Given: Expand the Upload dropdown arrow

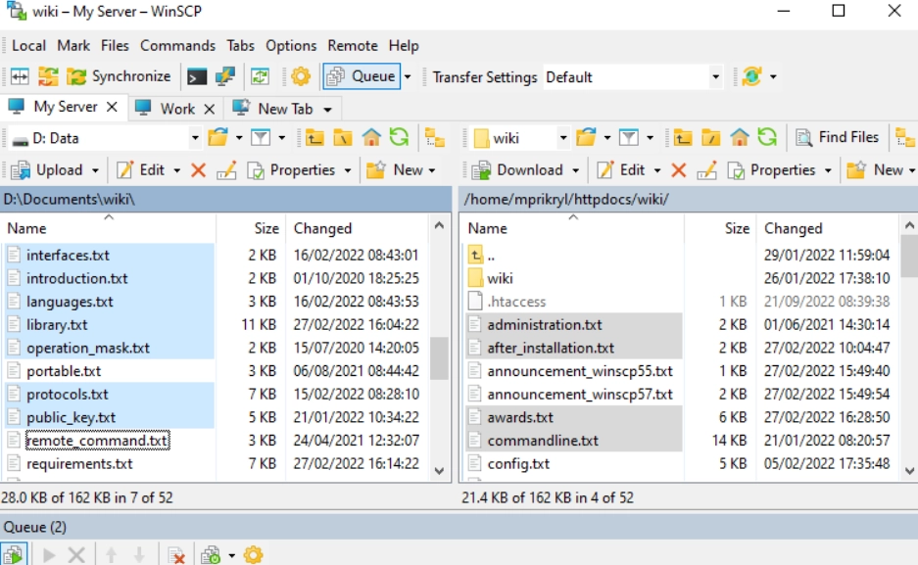Looking at the screenshot, I should (95, 170).
